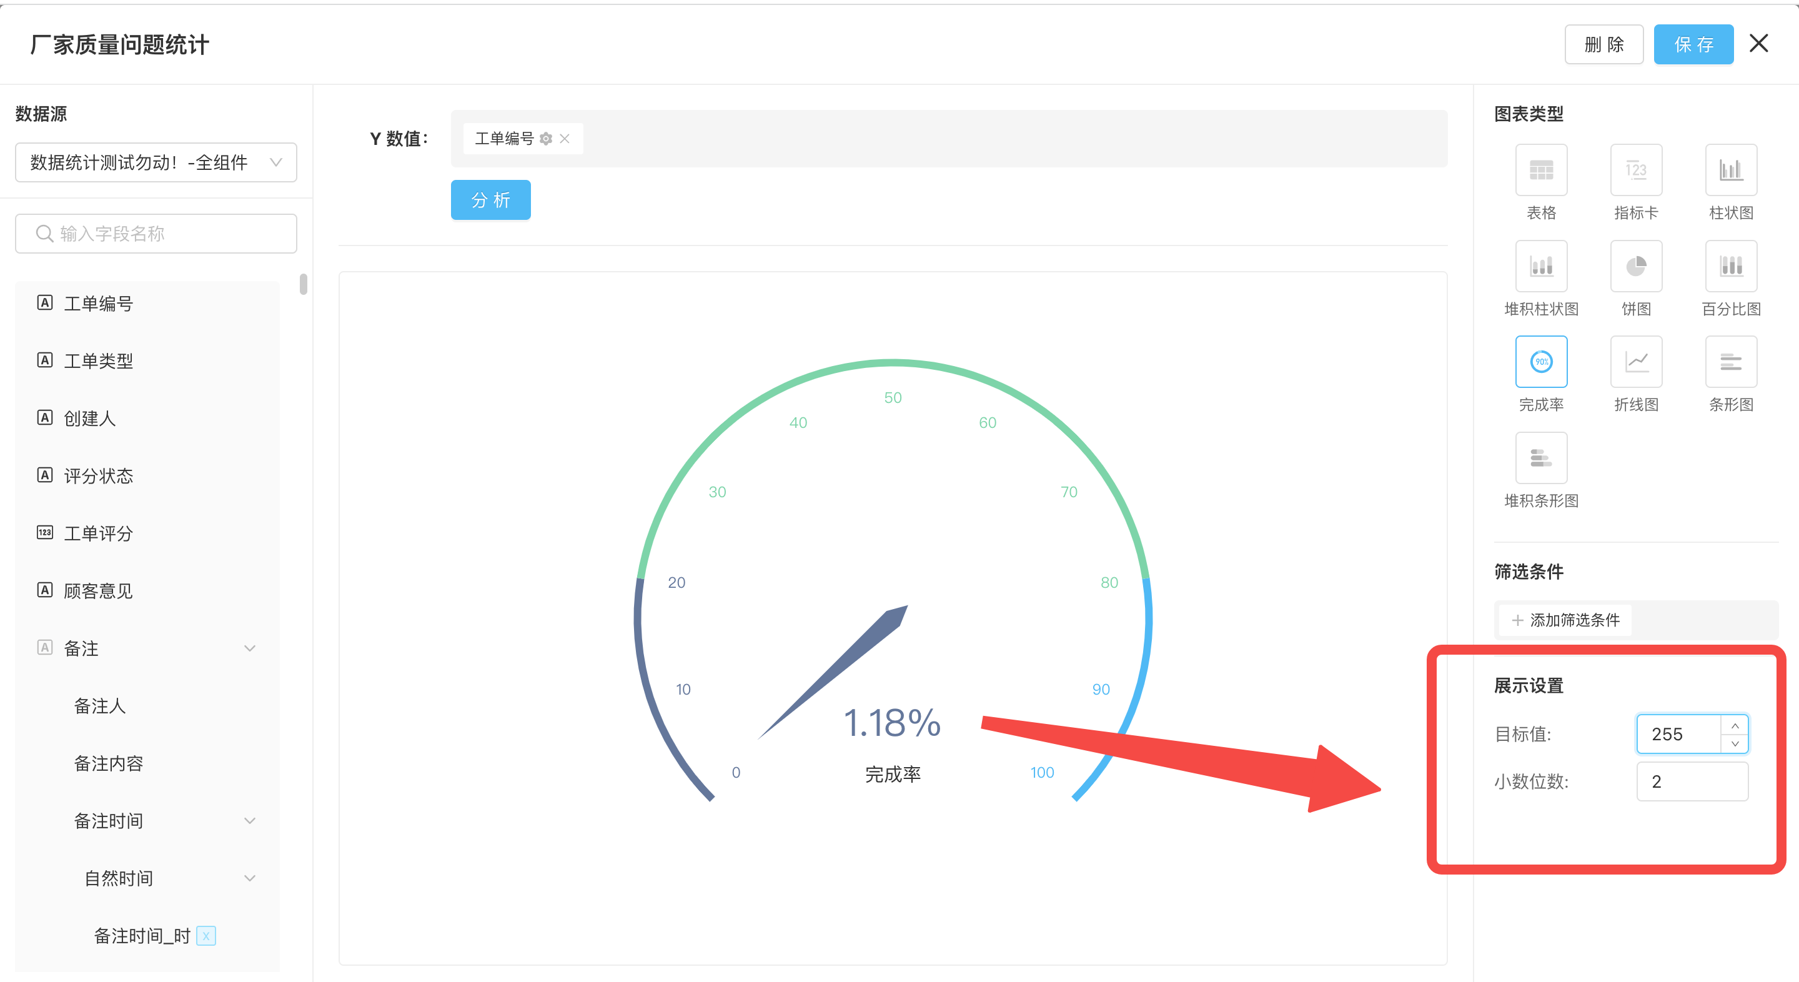Collapse the 备注 field group chevron

coord(249,648)
